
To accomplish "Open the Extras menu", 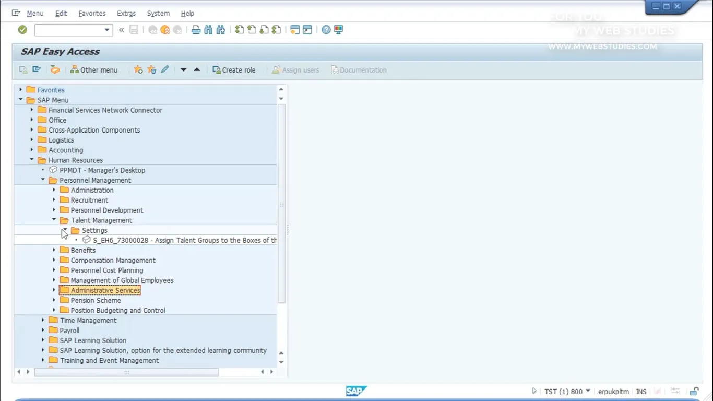I will [126, 14].
